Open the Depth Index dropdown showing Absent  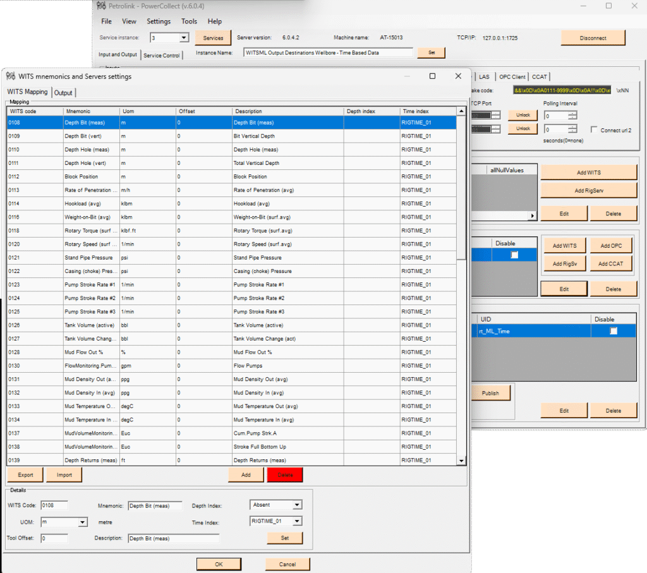[297, 505]
